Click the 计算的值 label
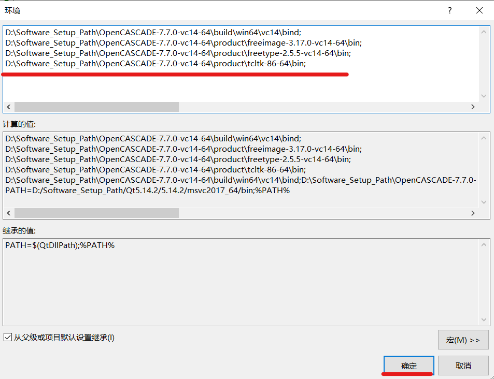The height and width of the screenshot is (379, 494). click(x=19, y=124)
